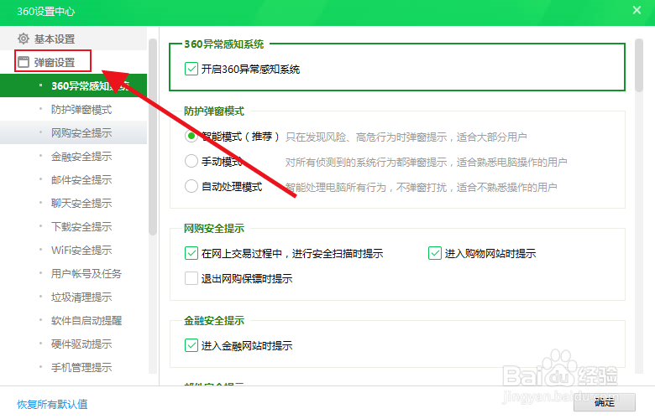Click the green 金融安全提示 section heading
Screen dimensions: 655x419
[214, 320]
